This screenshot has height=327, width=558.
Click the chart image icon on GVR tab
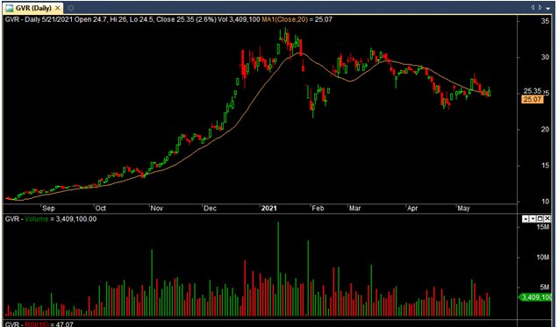[x=10, y=8]
